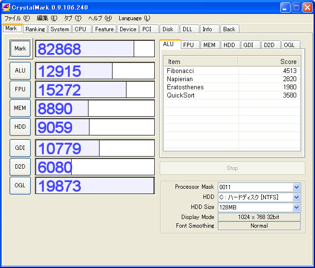Switch to the CPU tab
The height and width of the screenshot is (268, 315).
tap(82, 29)
